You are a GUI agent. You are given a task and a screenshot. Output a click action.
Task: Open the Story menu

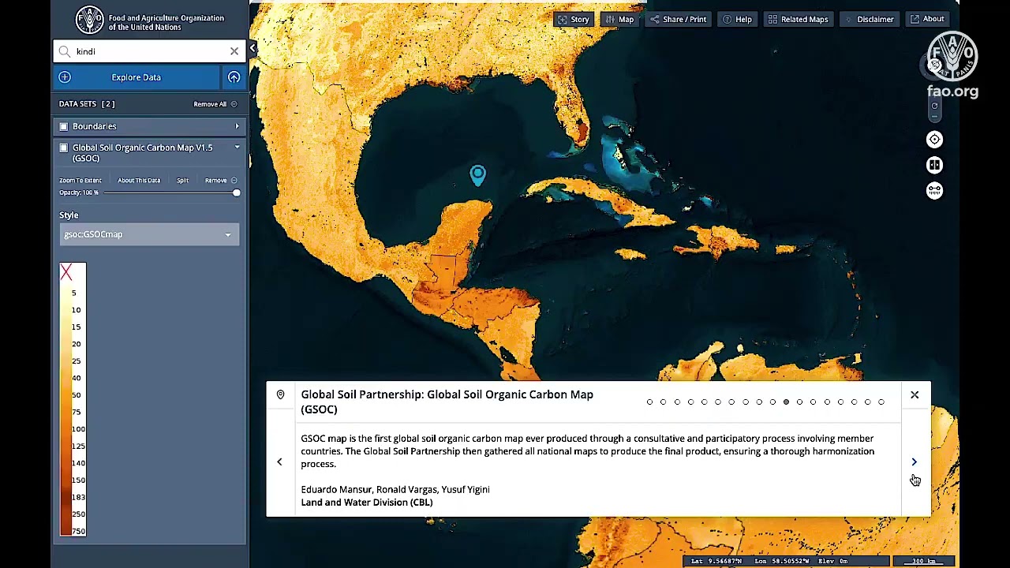(574, 19)
